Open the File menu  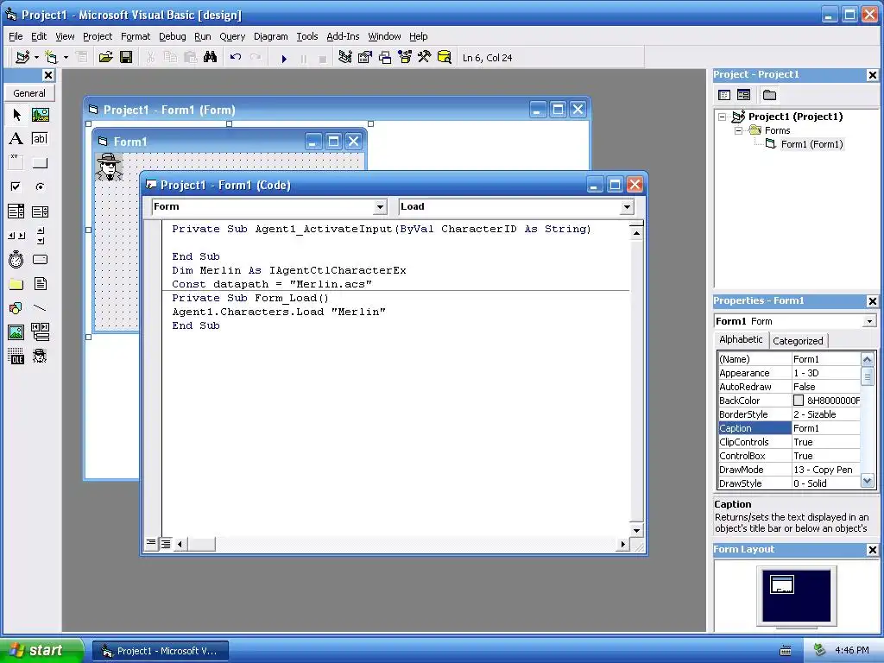pos(16,36)
